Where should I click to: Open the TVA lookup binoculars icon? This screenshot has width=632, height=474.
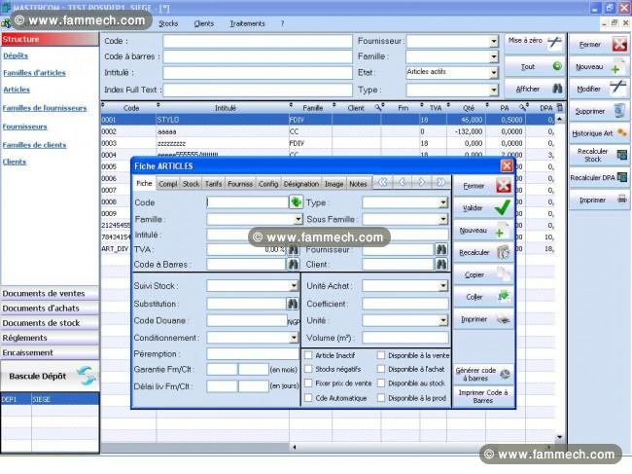point(294,250)
